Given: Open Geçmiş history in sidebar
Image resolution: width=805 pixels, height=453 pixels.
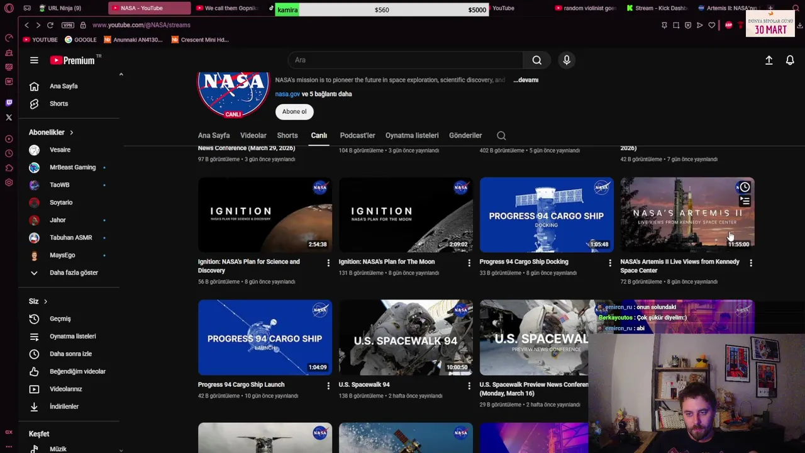Looking at the screenshot, I should (70, 319).
